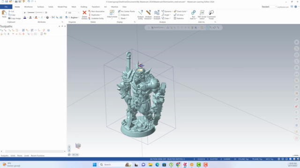Toggle the 3D construction mode in Attributes
Image resolution: width=300 pixels, height=168 pixels.
[x=46, y=13]
